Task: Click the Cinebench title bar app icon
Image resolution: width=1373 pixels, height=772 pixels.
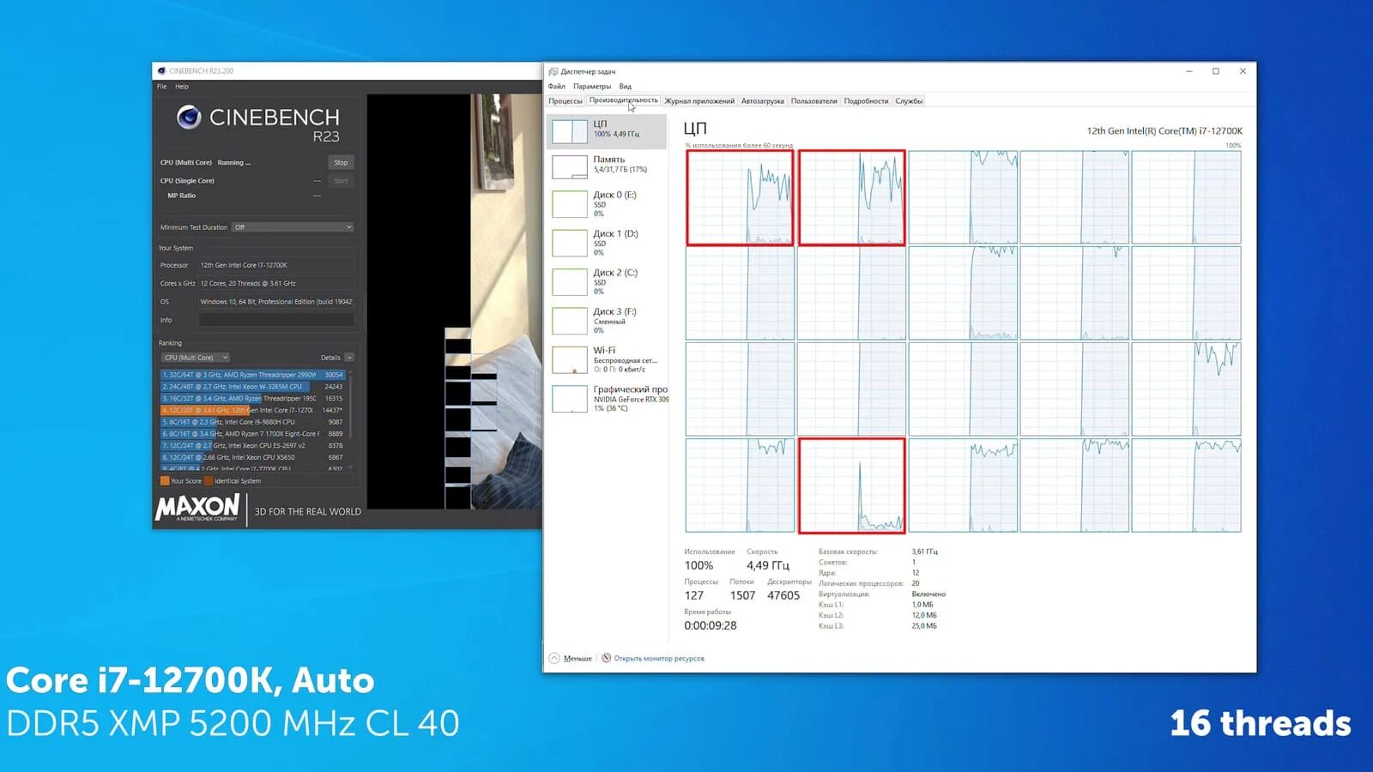Action: point(161,71)
